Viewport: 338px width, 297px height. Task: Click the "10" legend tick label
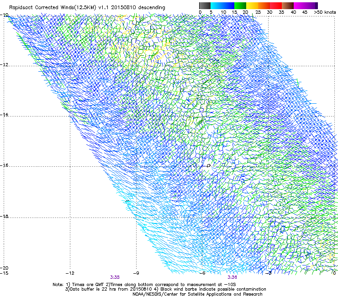tap(223, 12)
